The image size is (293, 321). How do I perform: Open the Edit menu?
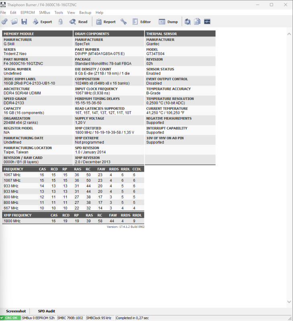pyautogui.click(x=13, y=12)
